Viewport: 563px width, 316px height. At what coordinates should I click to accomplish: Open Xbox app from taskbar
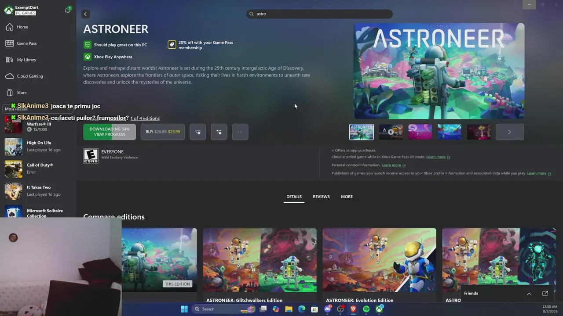point(379,309)
